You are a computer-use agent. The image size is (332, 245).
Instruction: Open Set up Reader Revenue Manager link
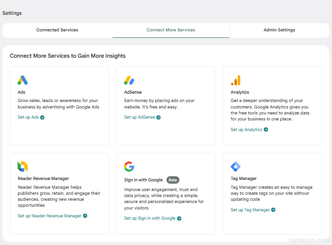click(x=52, y=216)
